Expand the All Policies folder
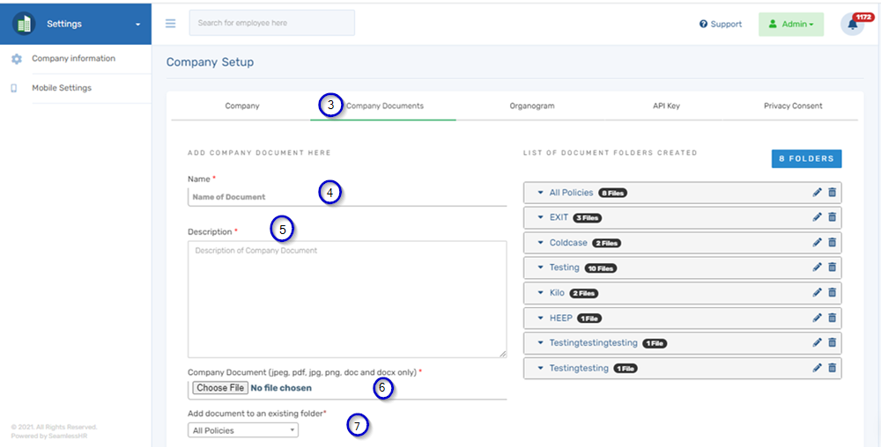This screenshot has height=447, width=881. 541,193
